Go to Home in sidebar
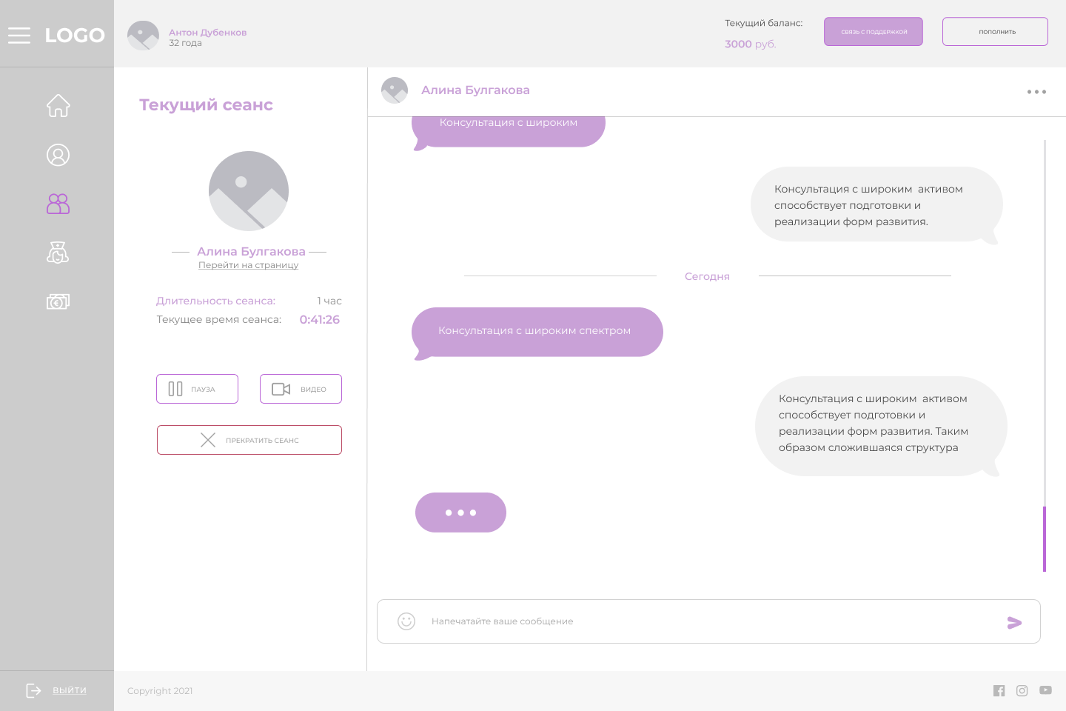 coord(58,106)
